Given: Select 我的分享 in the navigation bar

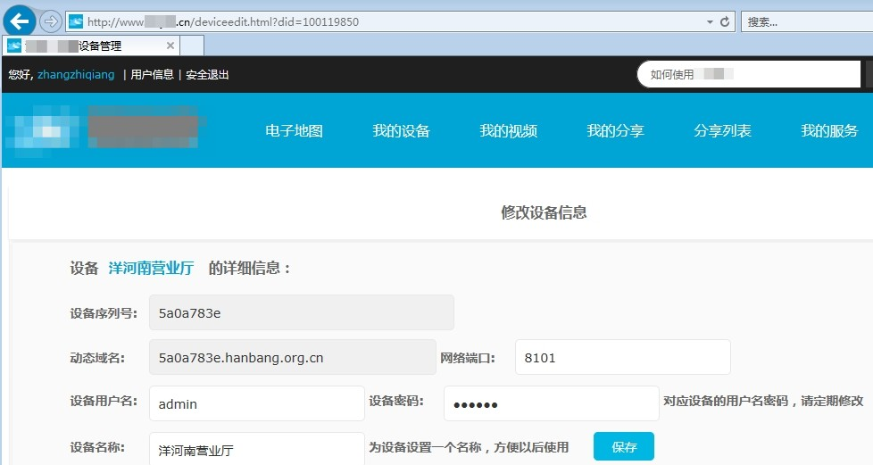Looking at the screenshot, I should point(615,131).
